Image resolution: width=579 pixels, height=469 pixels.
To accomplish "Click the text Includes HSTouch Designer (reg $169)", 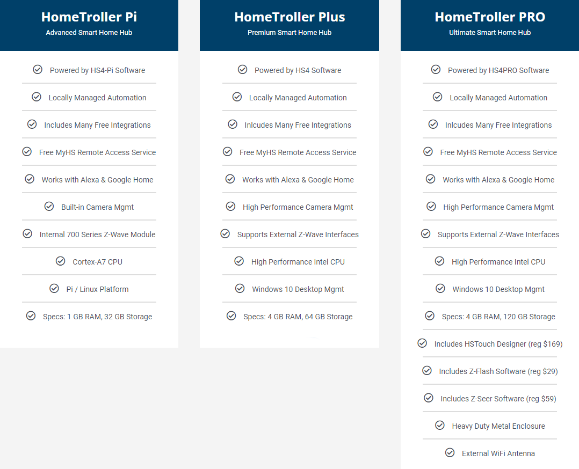I will 498,344.
